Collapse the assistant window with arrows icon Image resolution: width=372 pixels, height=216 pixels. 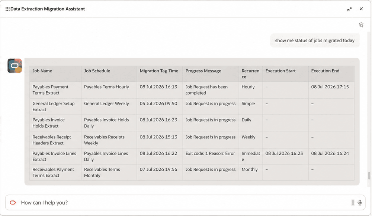349,9
